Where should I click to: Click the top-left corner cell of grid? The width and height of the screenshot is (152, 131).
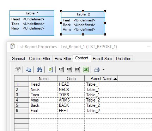point(22,79)
